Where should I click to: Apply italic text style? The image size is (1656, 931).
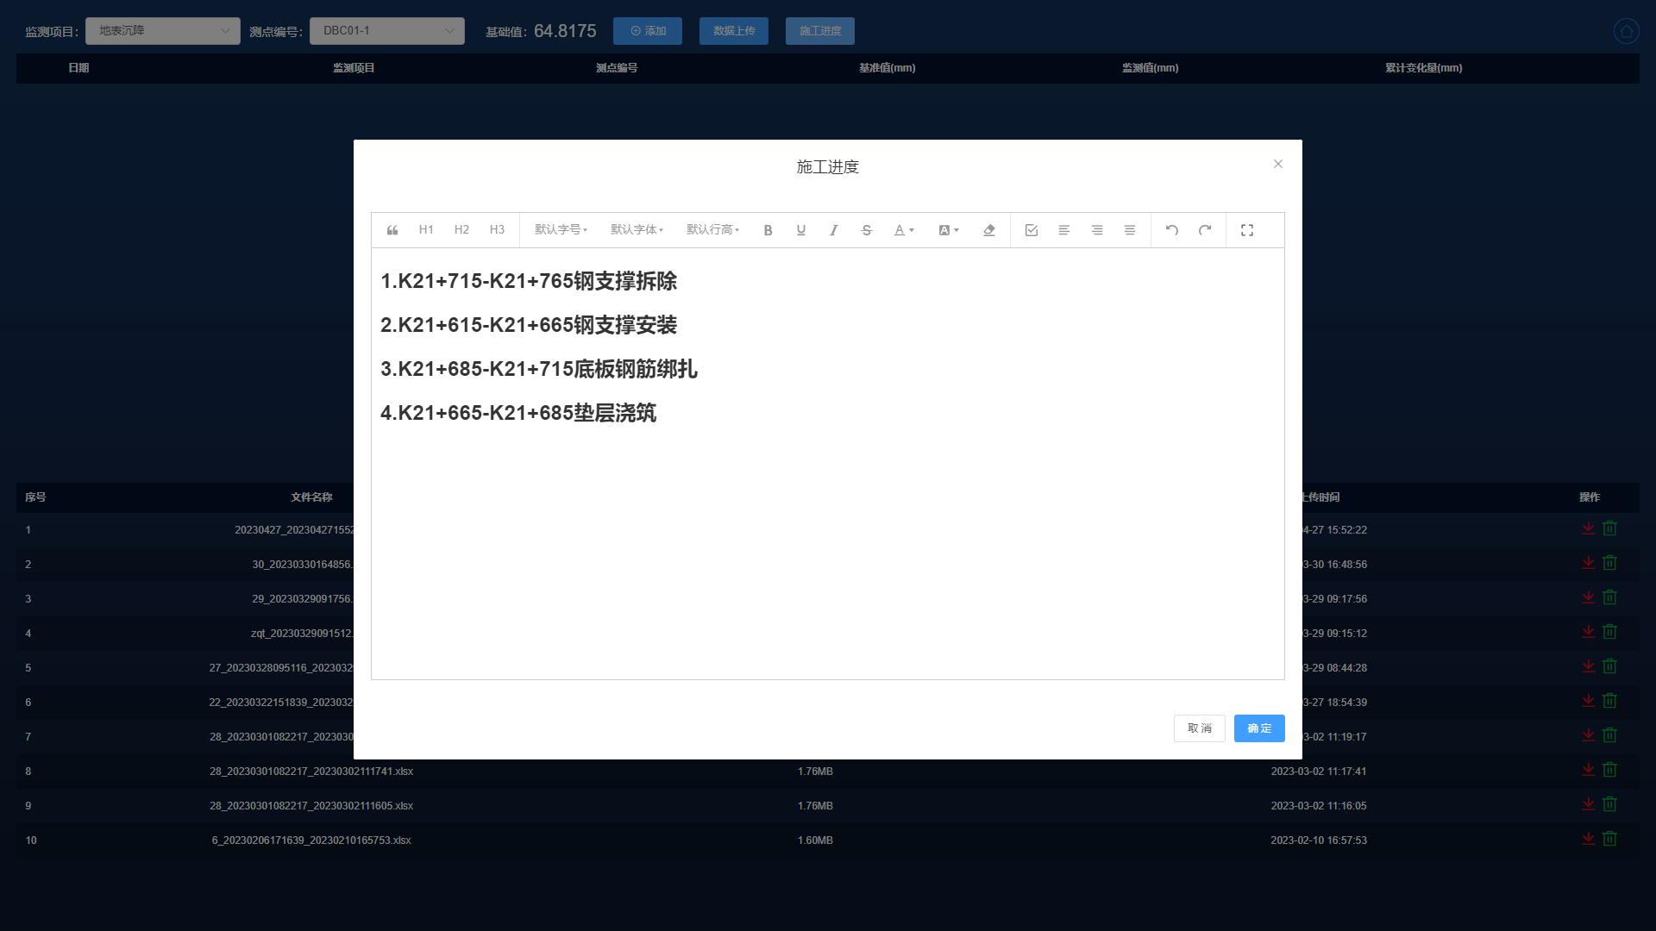coord(833,230)
